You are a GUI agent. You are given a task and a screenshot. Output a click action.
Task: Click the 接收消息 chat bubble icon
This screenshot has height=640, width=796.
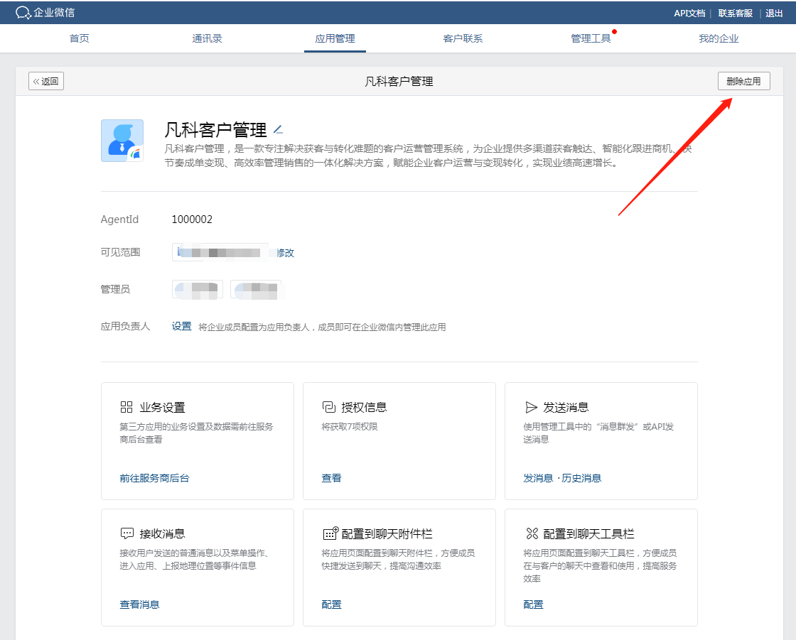pyautogui.click(x=127, y=533)
